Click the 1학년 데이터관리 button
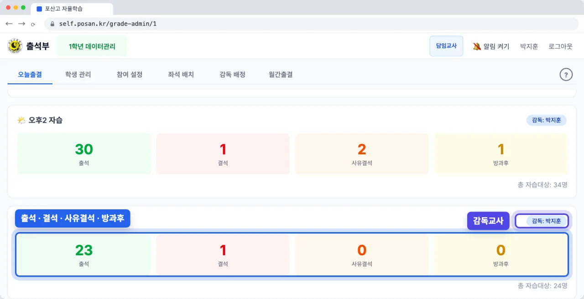 pyautogui.click(x=92, y=46)
